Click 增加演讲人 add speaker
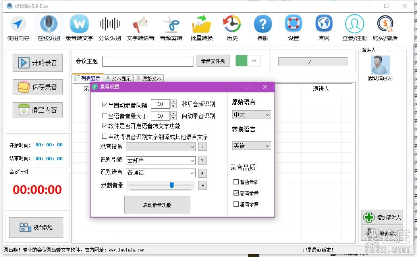This screenshot has height=257, width=417. click(382, 217)
